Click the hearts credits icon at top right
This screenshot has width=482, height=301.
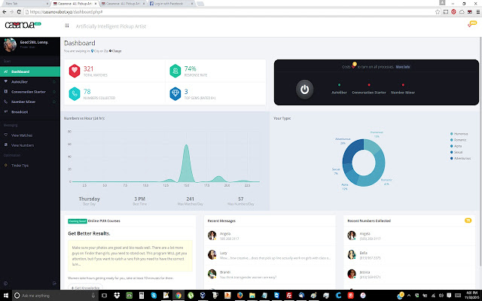coord(472,24)
